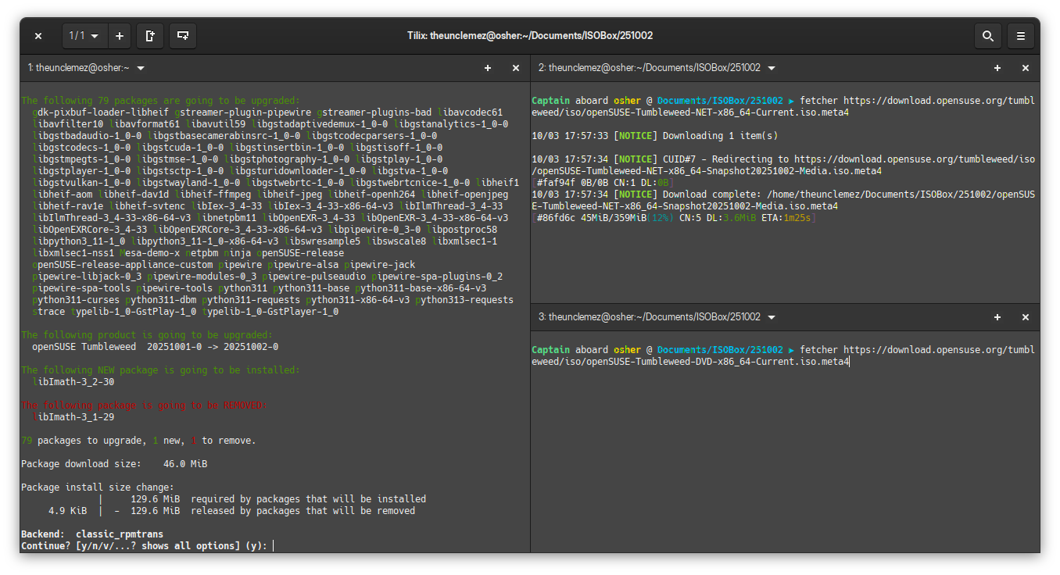Screen dimensions: 1060x575
Task: Click the plus icon on terminal 1's title bar
Action: click(x=488, y=69)
